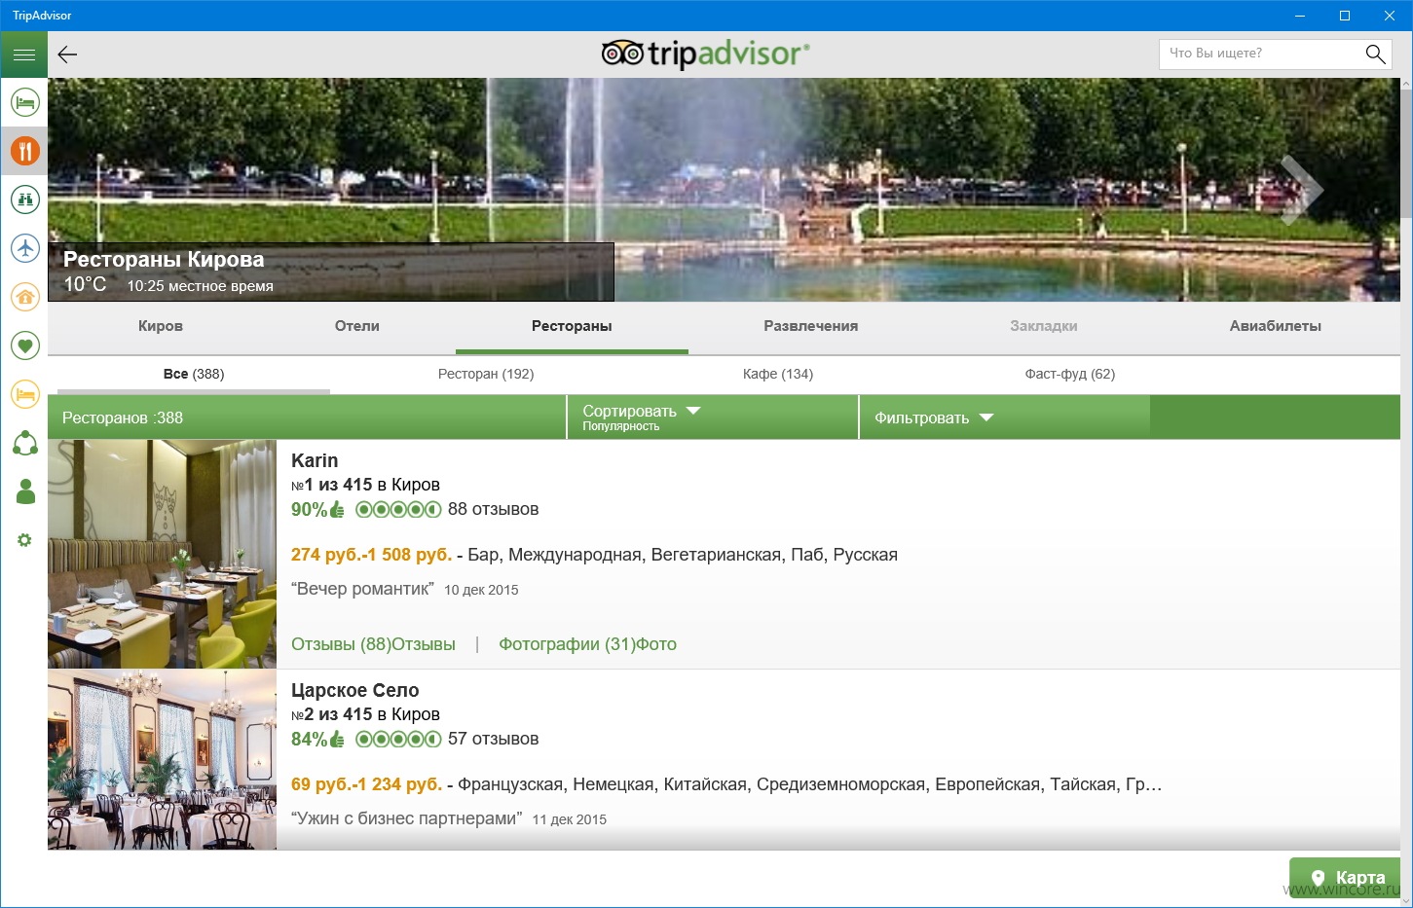This screenshot has width=1413, height=908.
Task: Open the Karin restaurant title
Action: [315, 461]
